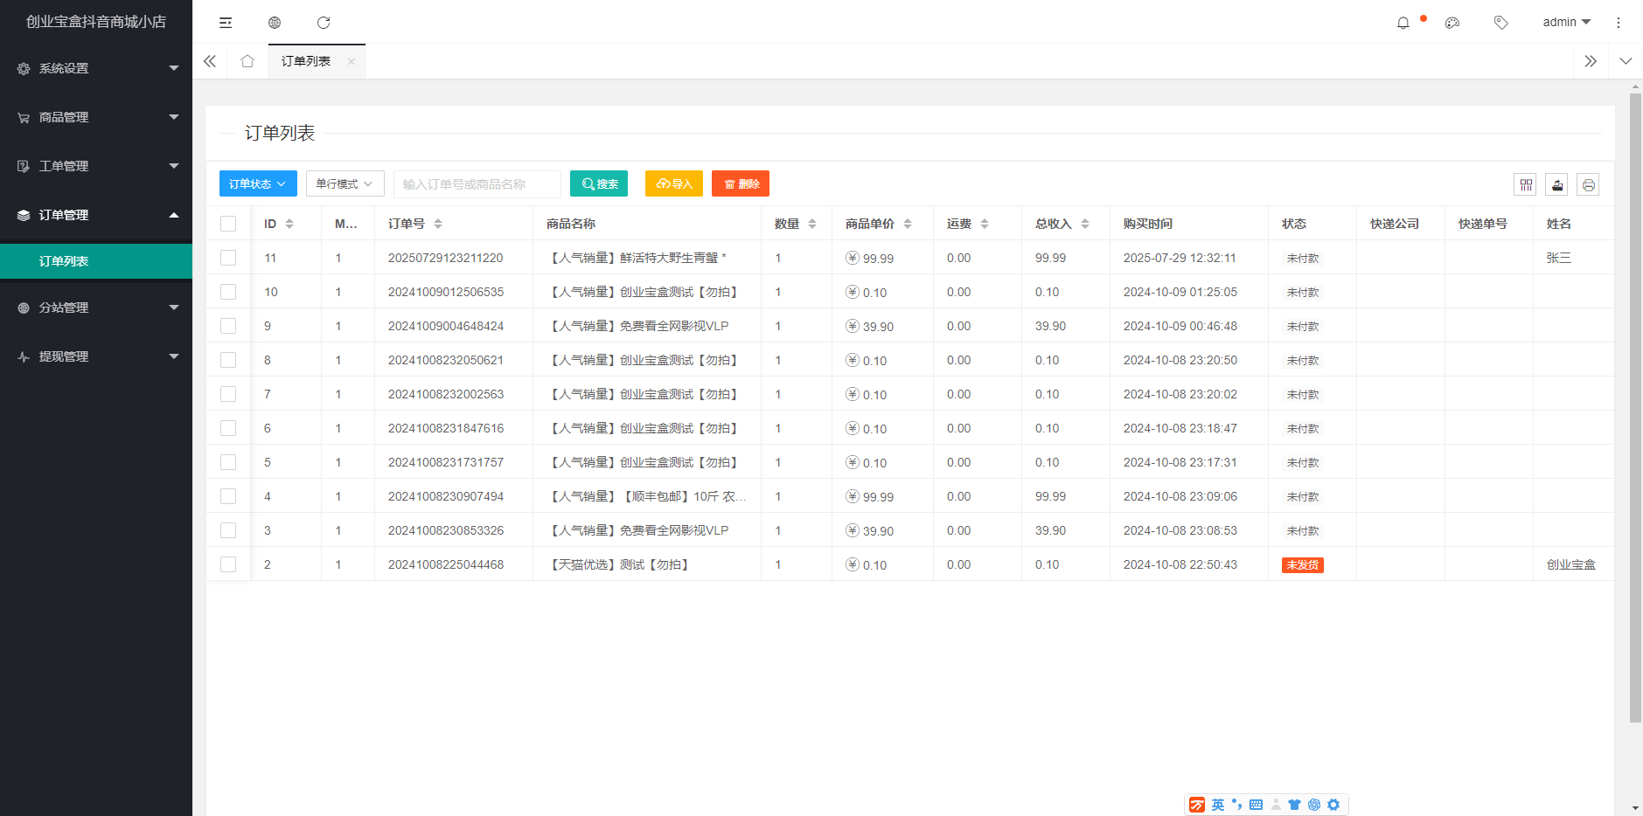Click the tag note icon
This screenshot has width=1643, height=816.
[x=1501, y=23]
